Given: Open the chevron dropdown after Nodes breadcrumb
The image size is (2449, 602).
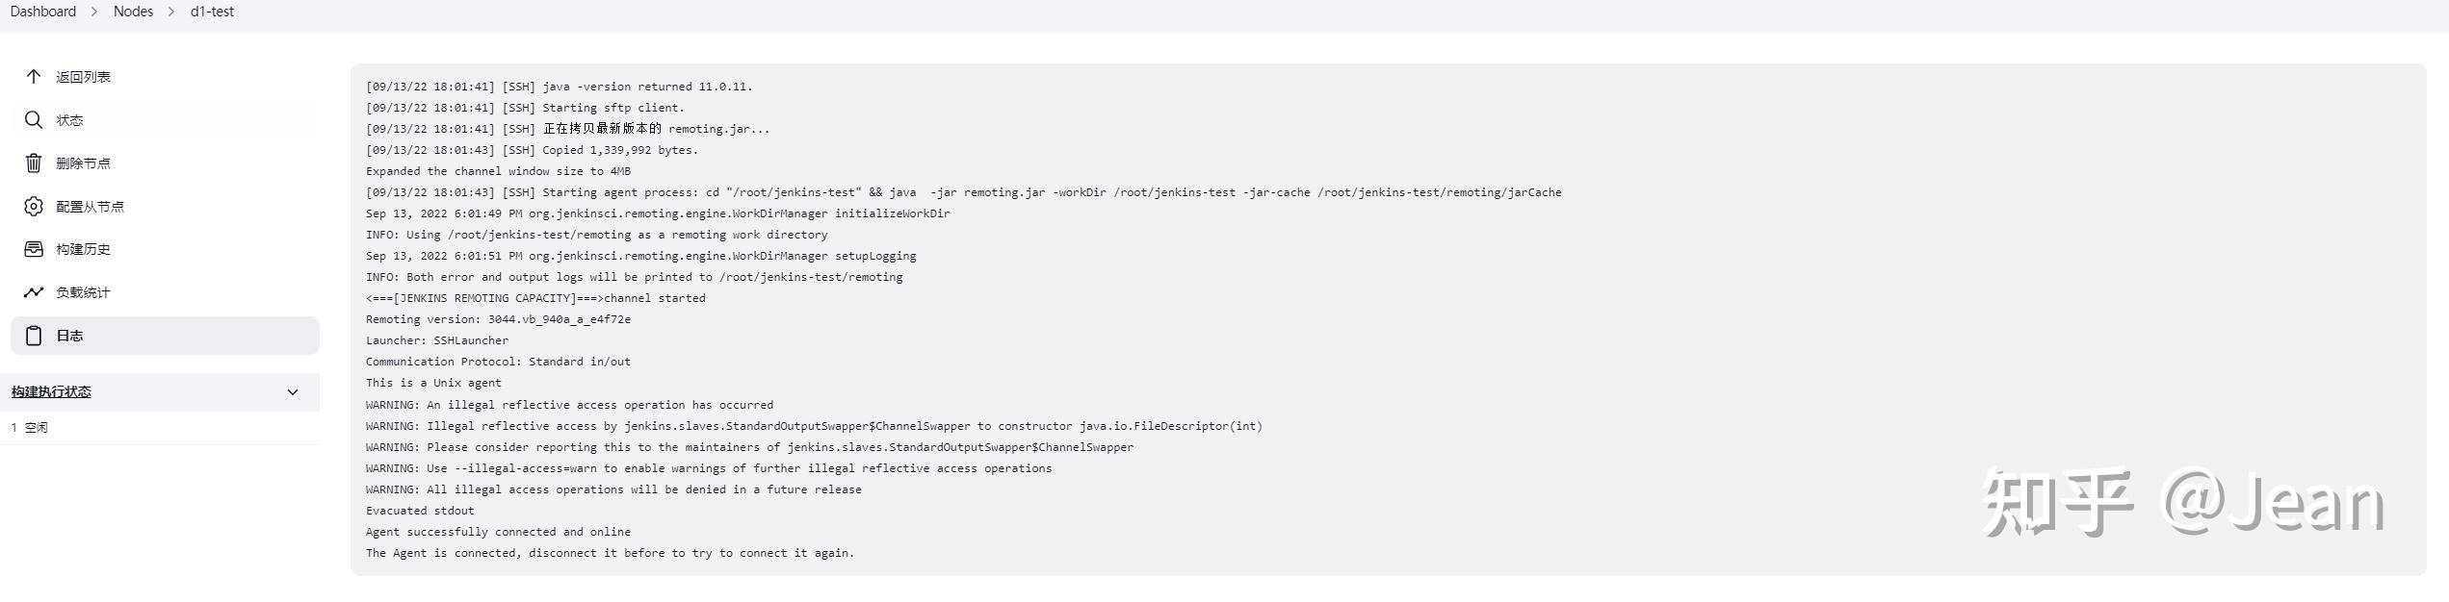Looking at the screenshot, I should click(171, 12).
